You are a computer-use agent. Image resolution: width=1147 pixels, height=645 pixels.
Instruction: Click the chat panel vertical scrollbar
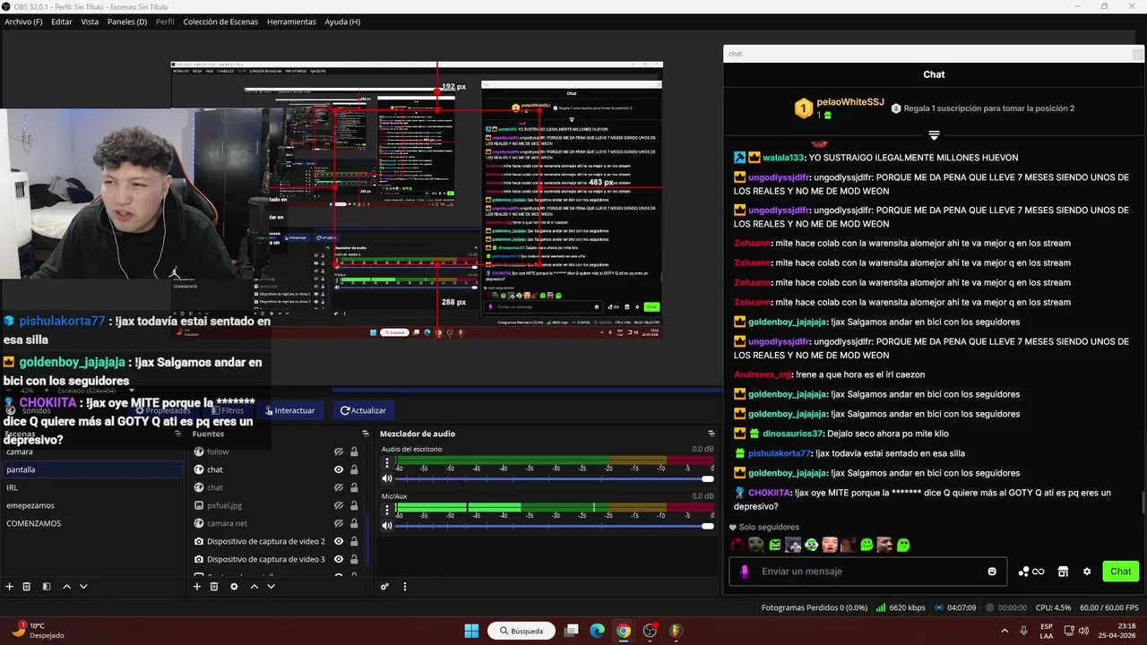click(x=1143, y=502)
